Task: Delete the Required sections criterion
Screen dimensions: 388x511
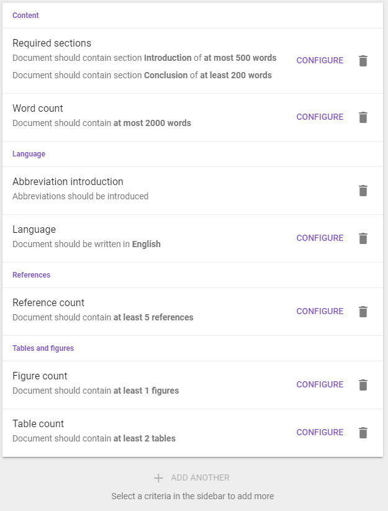Action: click(363, 61)
